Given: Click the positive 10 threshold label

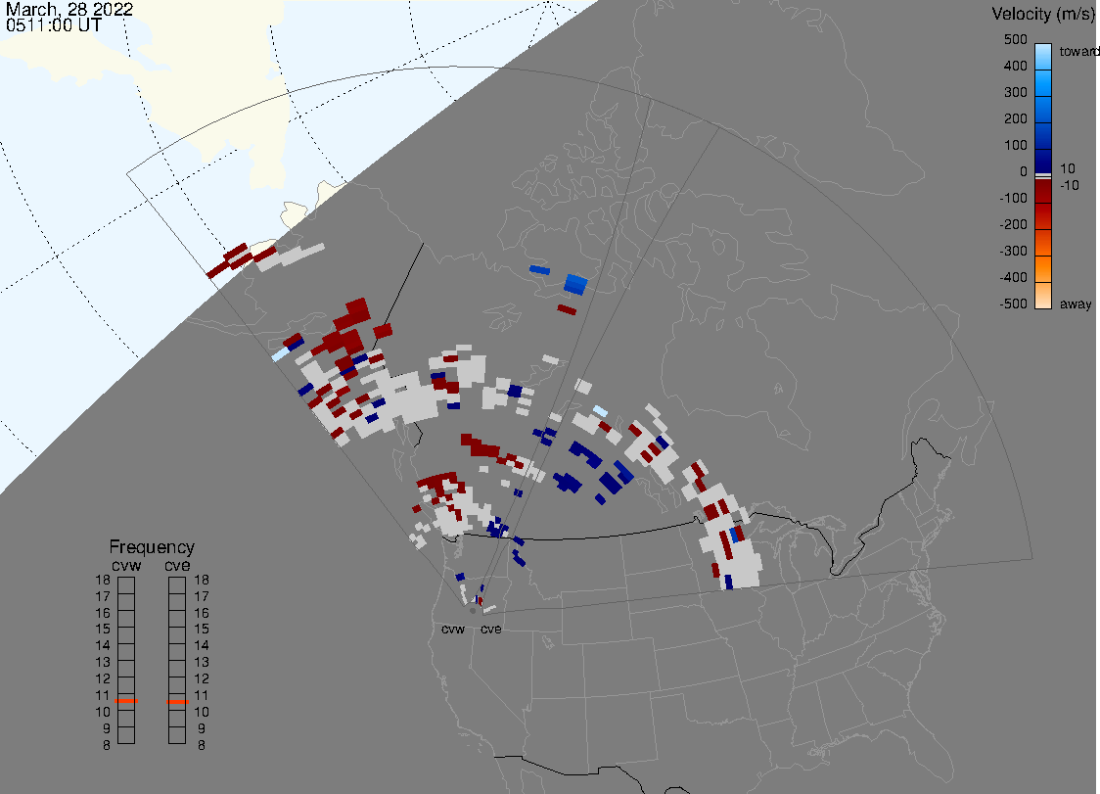Looking at the screenshot, I should tap(1067, 168).
